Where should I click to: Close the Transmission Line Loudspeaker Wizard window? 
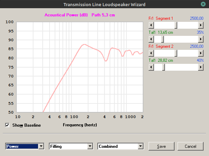tap(203, 4)
